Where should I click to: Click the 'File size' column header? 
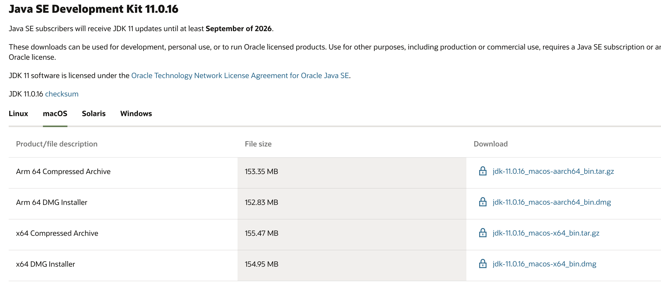pos(258,144)
